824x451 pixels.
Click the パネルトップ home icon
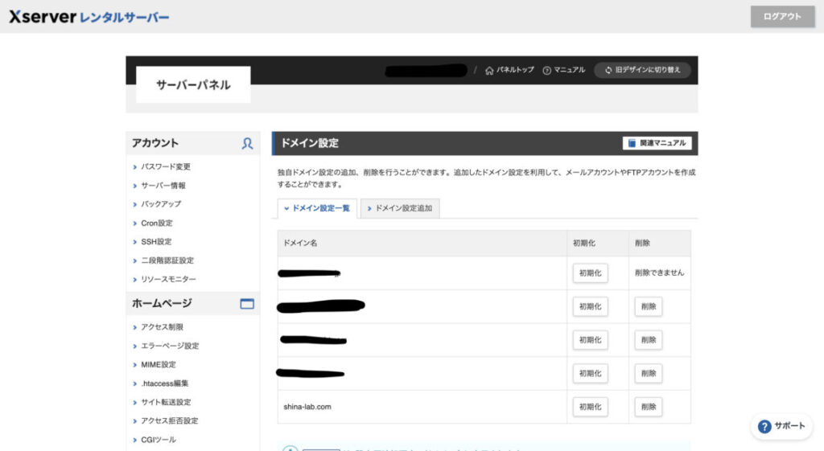coord(489,71)
